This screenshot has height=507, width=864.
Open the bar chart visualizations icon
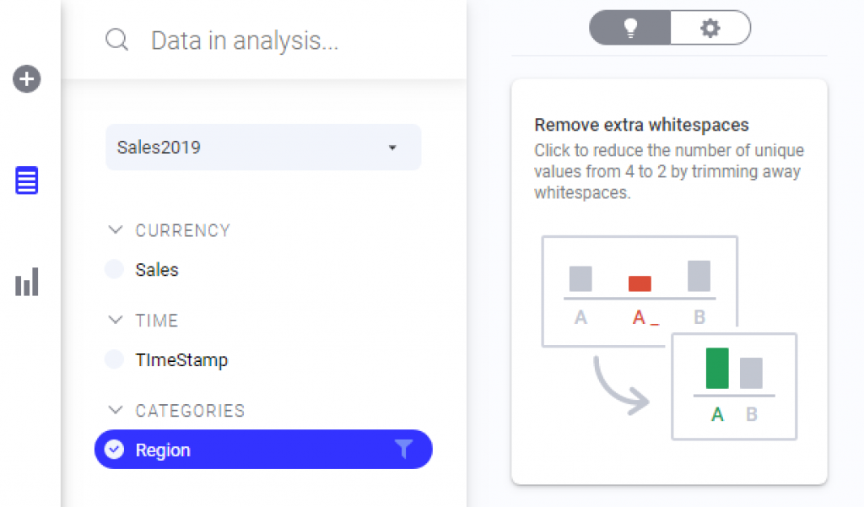coord(26,282)
